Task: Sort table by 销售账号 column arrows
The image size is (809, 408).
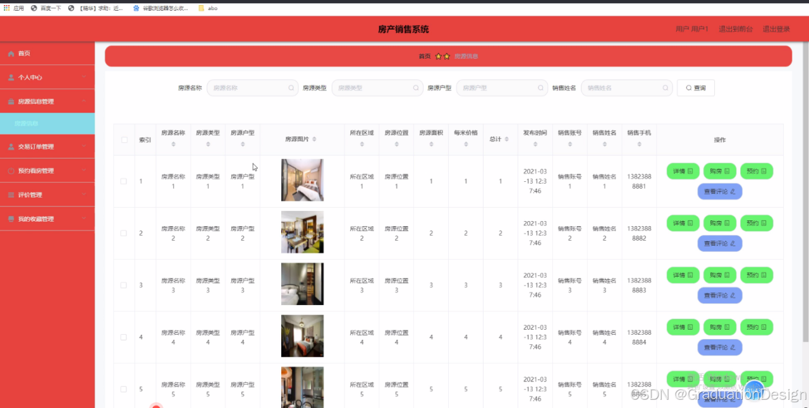Action: tap(569, 145)
